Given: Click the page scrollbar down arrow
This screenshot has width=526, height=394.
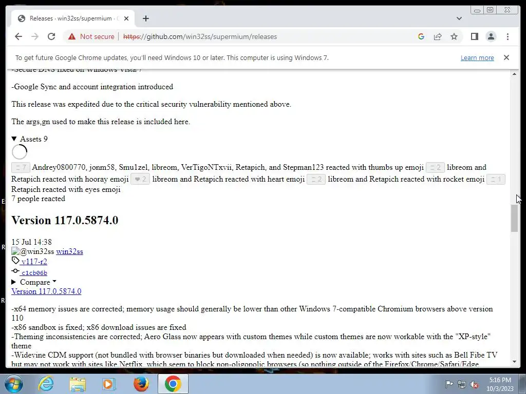Looking at the screenshot, I should (514, 362).
